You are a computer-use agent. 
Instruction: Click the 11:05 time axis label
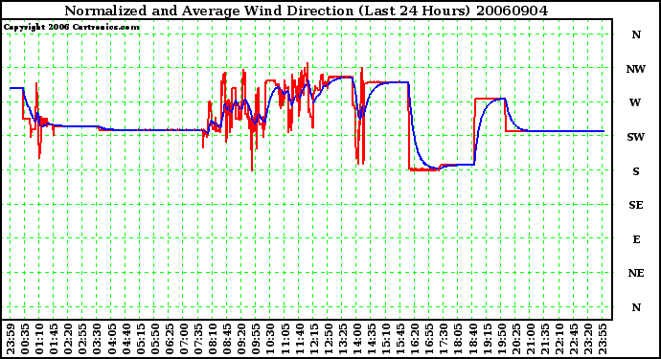click(x=285, y=339)
